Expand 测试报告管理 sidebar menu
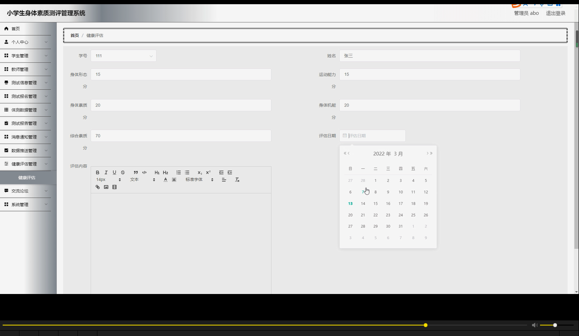 coord(26,123)
